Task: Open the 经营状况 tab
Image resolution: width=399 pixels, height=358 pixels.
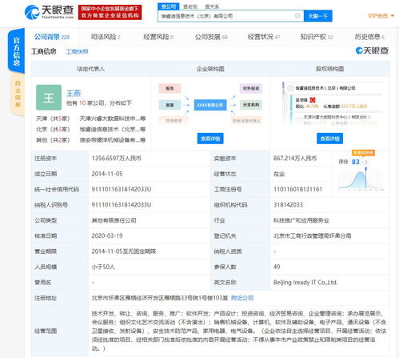Action: pyautogui.click(x=264, y=37)
